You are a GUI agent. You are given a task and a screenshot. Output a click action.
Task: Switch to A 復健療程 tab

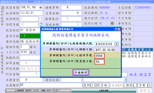pyautogui.click(x=38, y=91)
